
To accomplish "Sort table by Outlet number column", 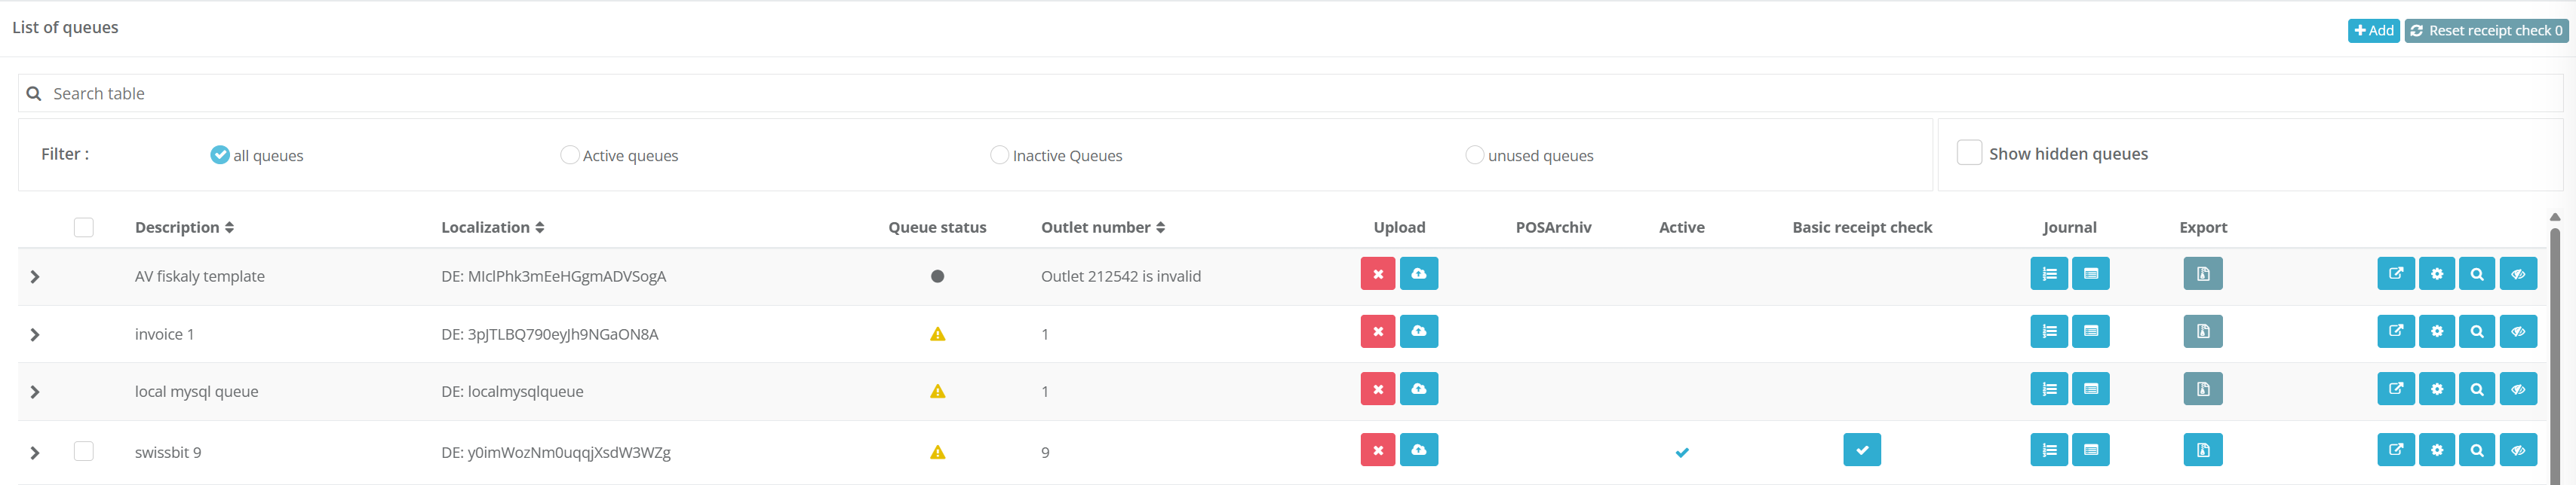I will [1102, 227].
